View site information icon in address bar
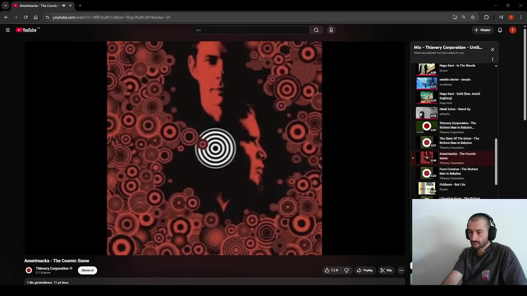 coord(47,17)
